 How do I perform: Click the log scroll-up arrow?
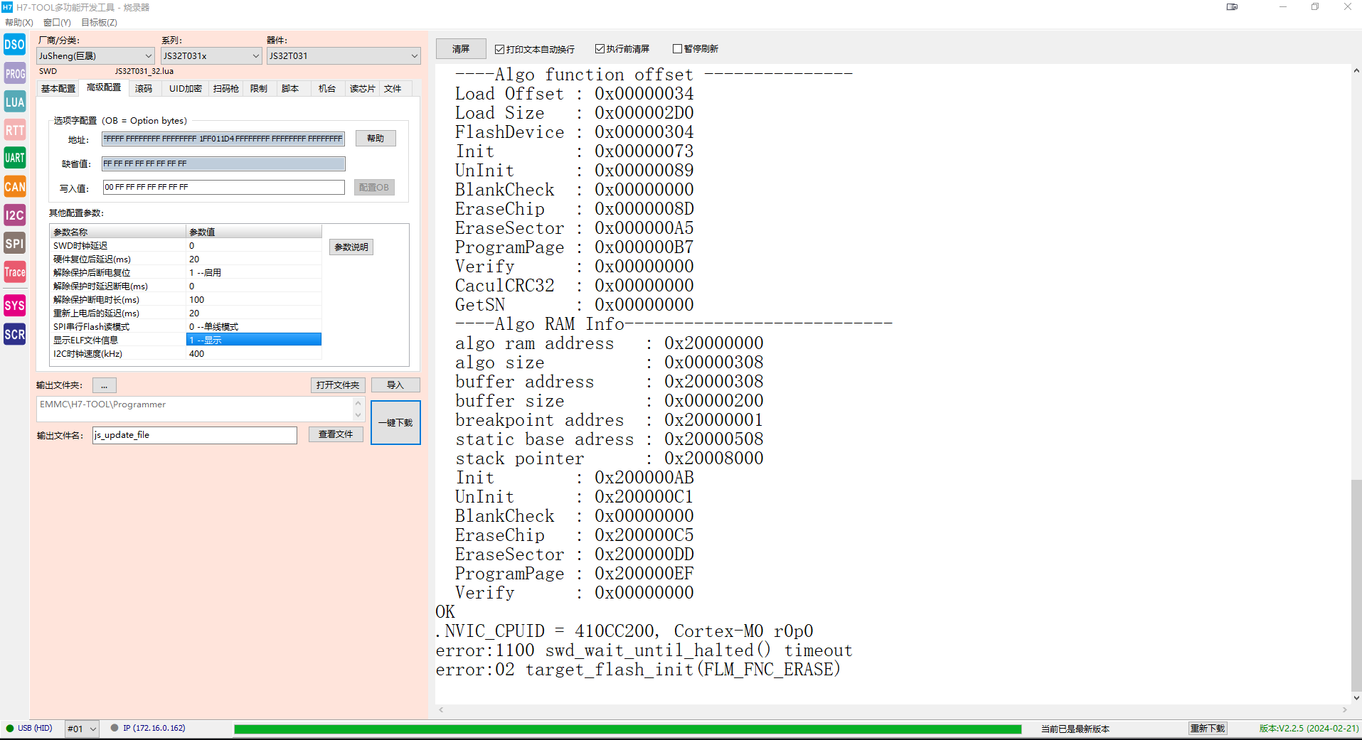click(1356, 70)
